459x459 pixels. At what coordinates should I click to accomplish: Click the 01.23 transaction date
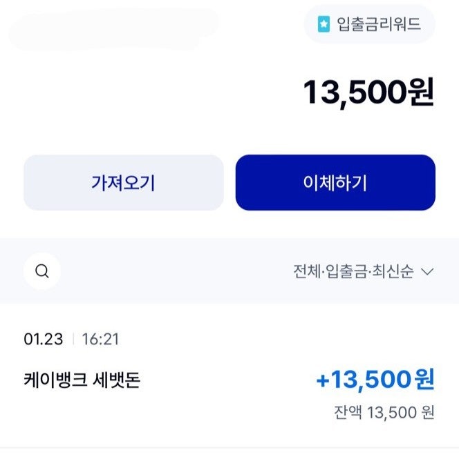click(x=44, y=339)
